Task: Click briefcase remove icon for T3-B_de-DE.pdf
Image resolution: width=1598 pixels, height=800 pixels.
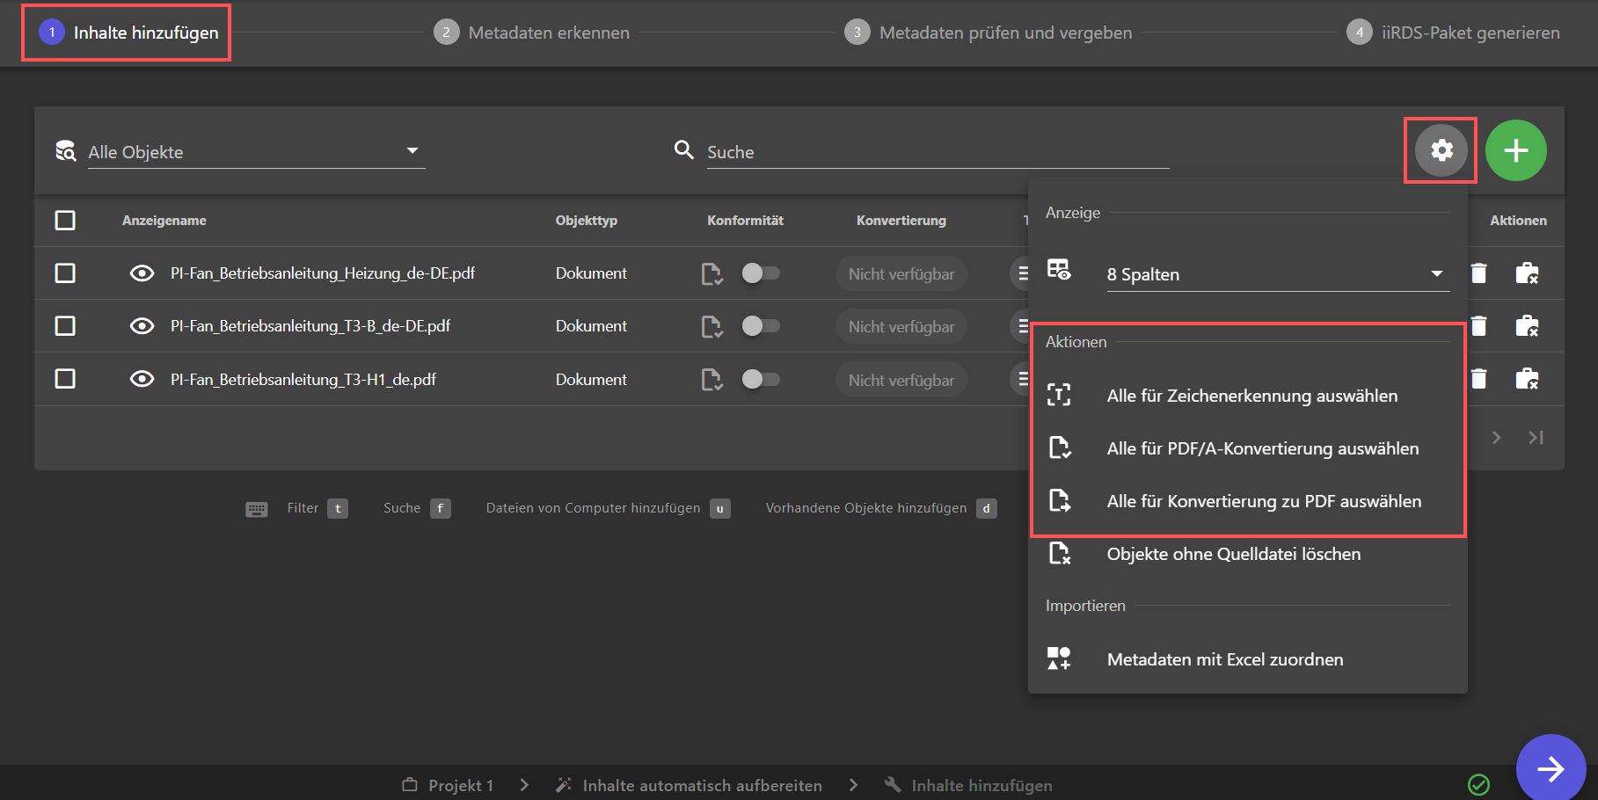Action: coord(1527,326)
